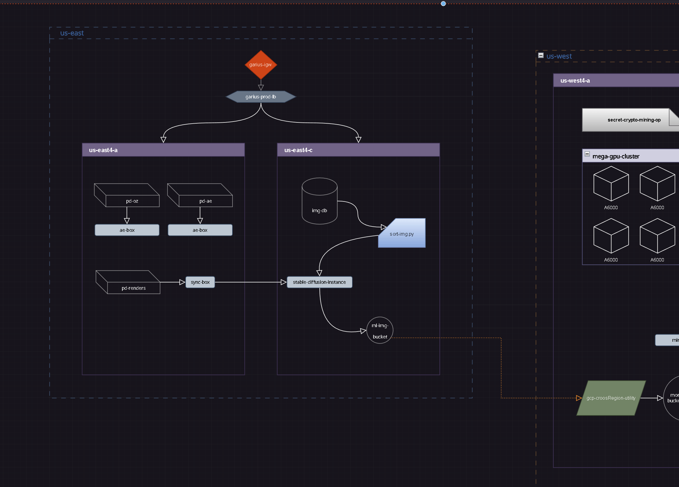Click the blue circular handle on top edge
The image size is (679, 487).
(443, 4)
